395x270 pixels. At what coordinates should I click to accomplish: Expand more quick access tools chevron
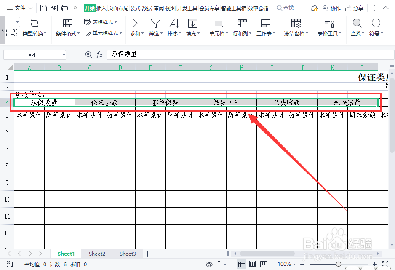75,8
